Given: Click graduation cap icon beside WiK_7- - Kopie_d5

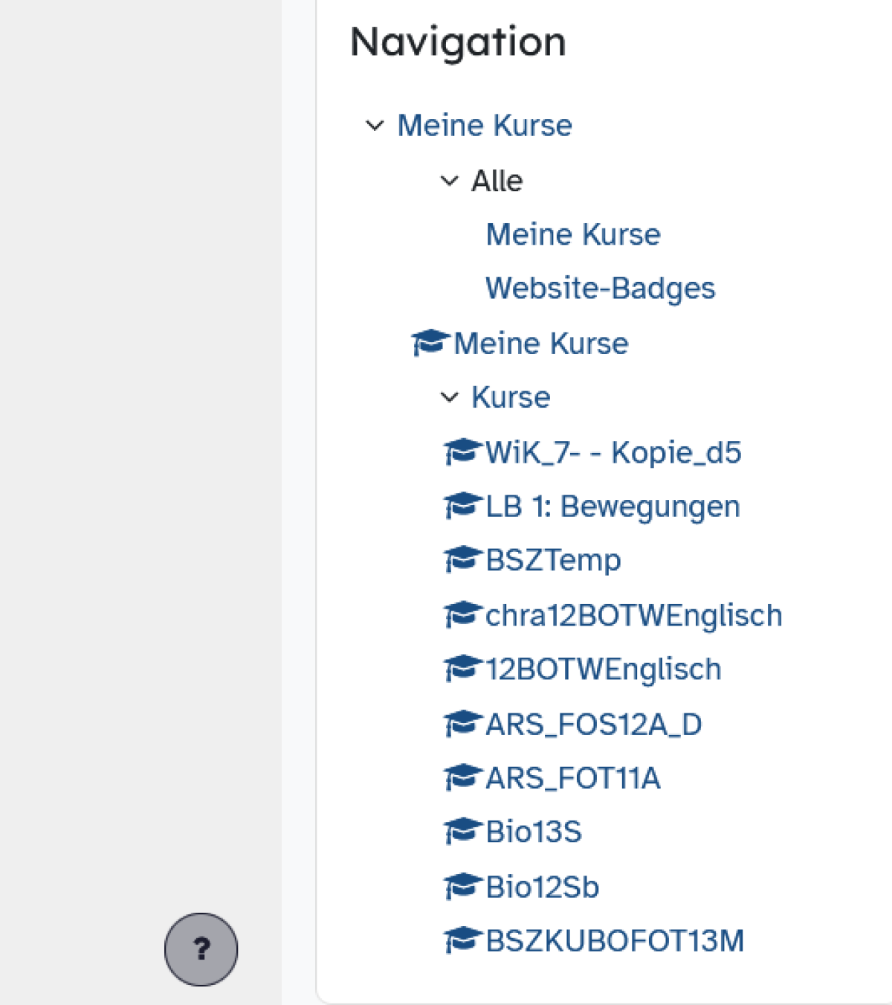Looking at the screenshot, I should [462, 452].
